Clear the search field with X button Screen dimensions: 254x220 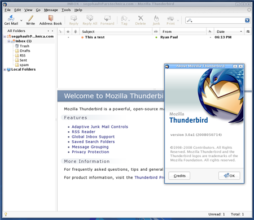click(x=247, y=20)
